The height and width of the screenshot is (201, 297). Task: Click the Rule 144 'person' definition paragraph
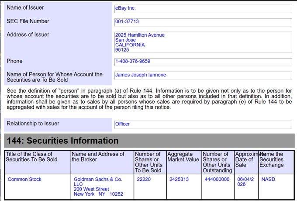(149, 99)
